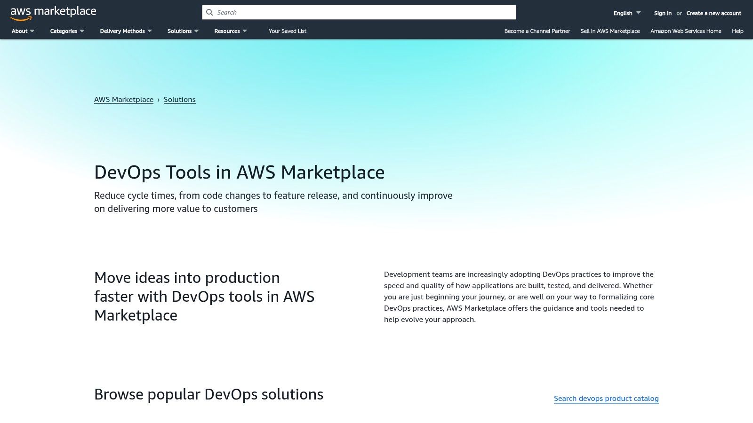753x423 pixels.
Task: Click the search magnifier icon
Action: click(209, 12)
